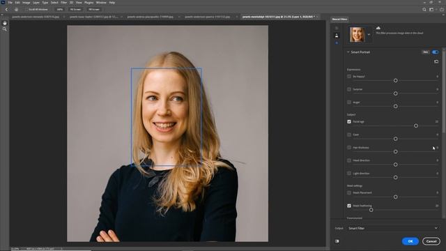Open the File menu
The width and height of the screenshot is (446, 251).
(x=10, y=3)
